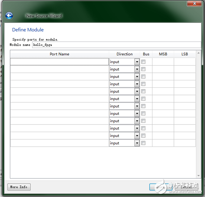Click the LSB column header
This screenshot has height=197, width=205.
(184, 54)
